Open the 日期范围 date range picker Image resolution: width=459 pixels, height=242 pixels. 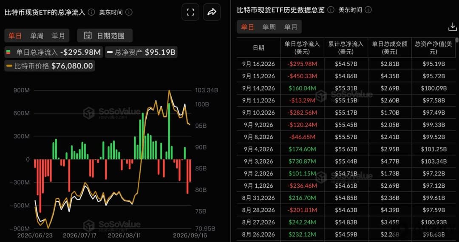pos(105,36)
